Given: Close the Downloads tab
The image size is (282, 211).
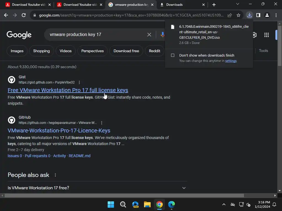Looking at the screenshot, I should point(204,5).
